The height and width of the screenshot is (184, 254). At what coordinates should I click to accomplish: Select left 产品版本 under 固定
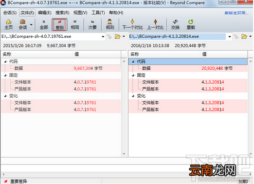tap(61, 89)
